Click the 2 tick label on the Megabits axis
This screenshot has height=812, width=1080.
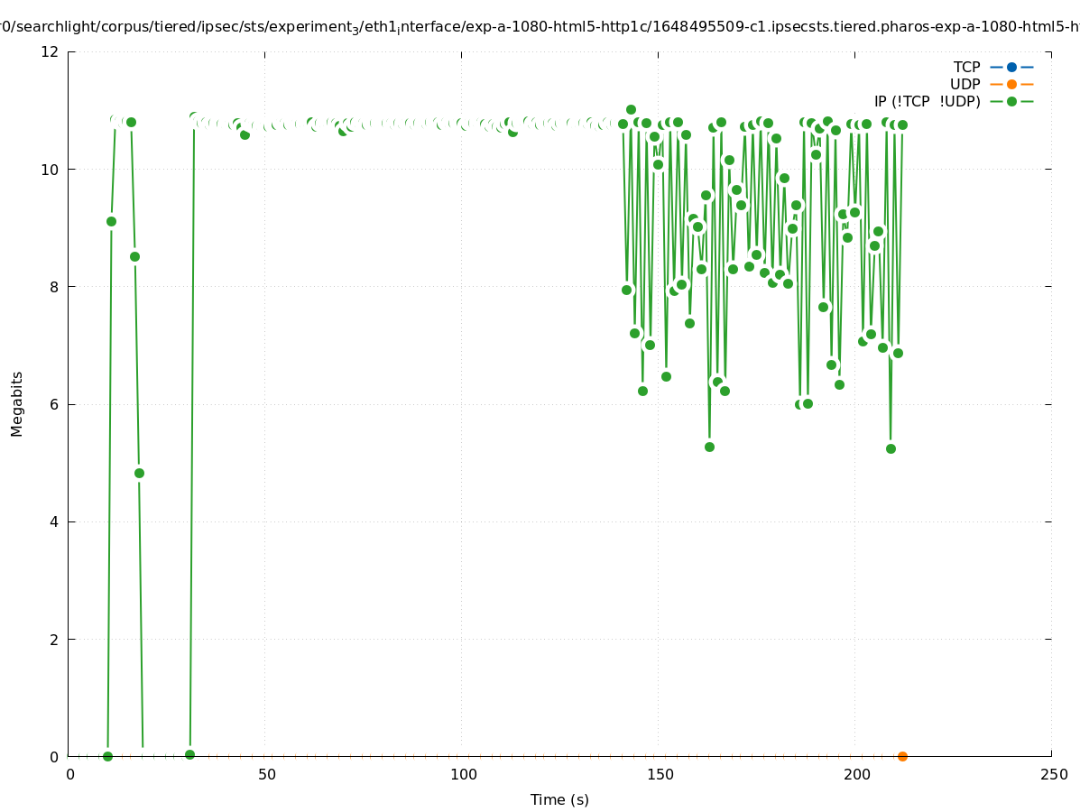(x=55, y=639)
